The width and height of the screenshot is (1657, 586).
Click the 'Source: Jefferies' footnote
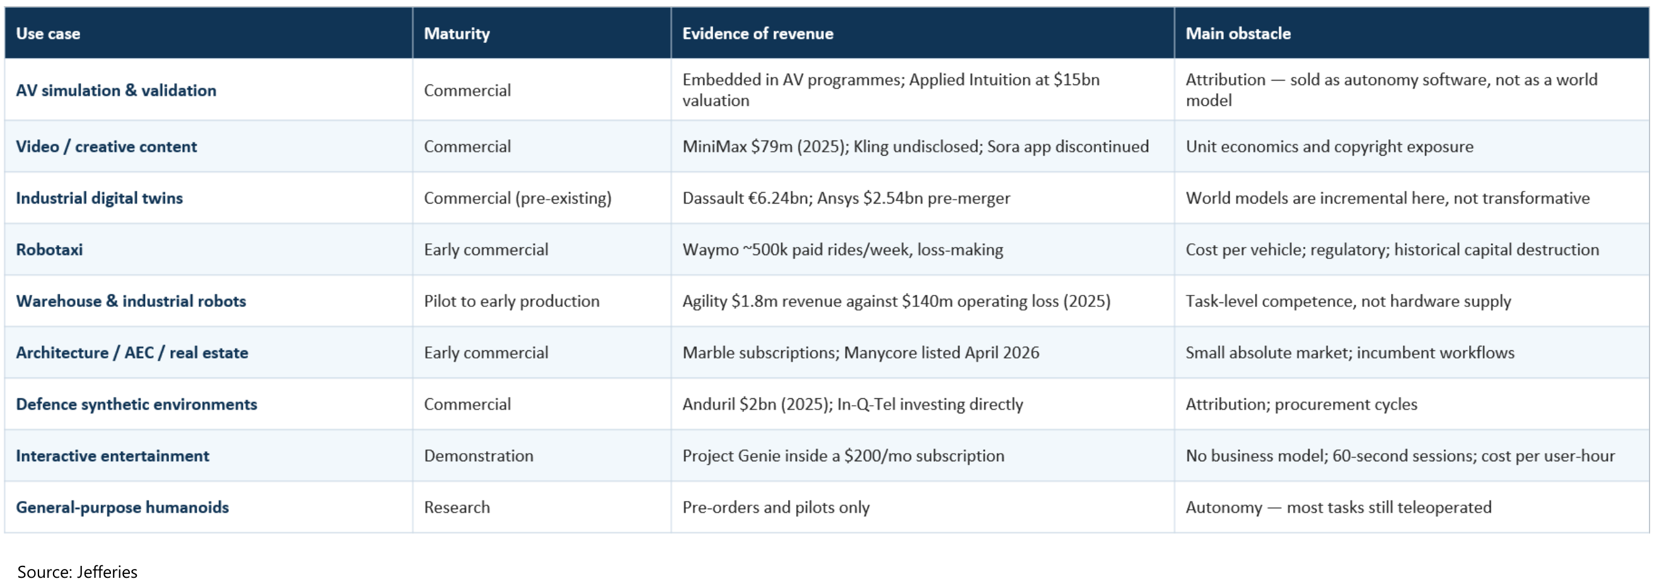click(x=77, y=572)
